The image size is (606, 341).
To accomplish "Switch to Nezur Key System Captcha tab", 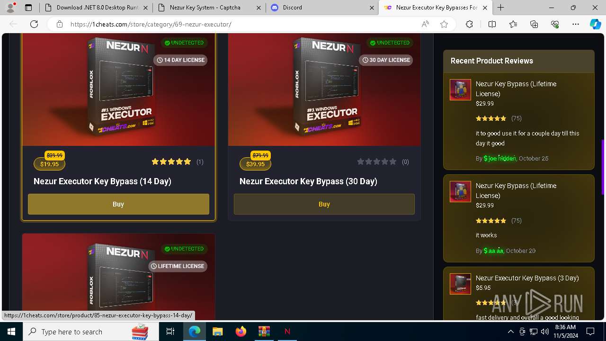I will pos(209,8).
